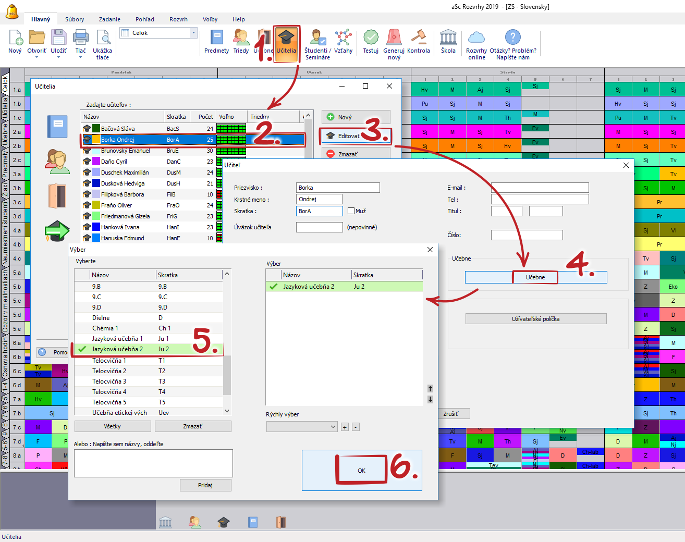The height and width of the screenshot is (542, 685).
Task: Open the Rýchly výber combo box
Action: click(302, 427)
